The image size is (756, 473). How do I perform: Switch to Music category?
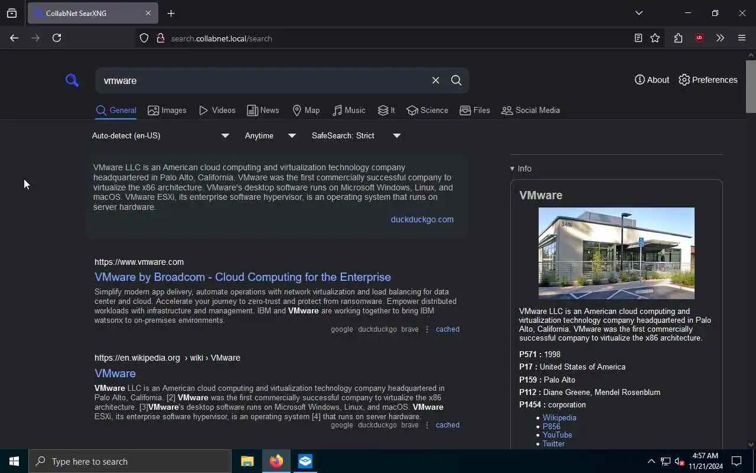pos(348,111)
